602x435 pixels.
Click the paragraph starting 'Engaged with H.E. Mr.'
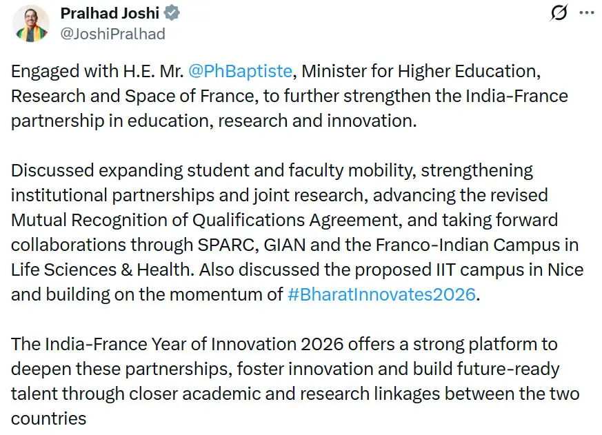tap(290, 96)
